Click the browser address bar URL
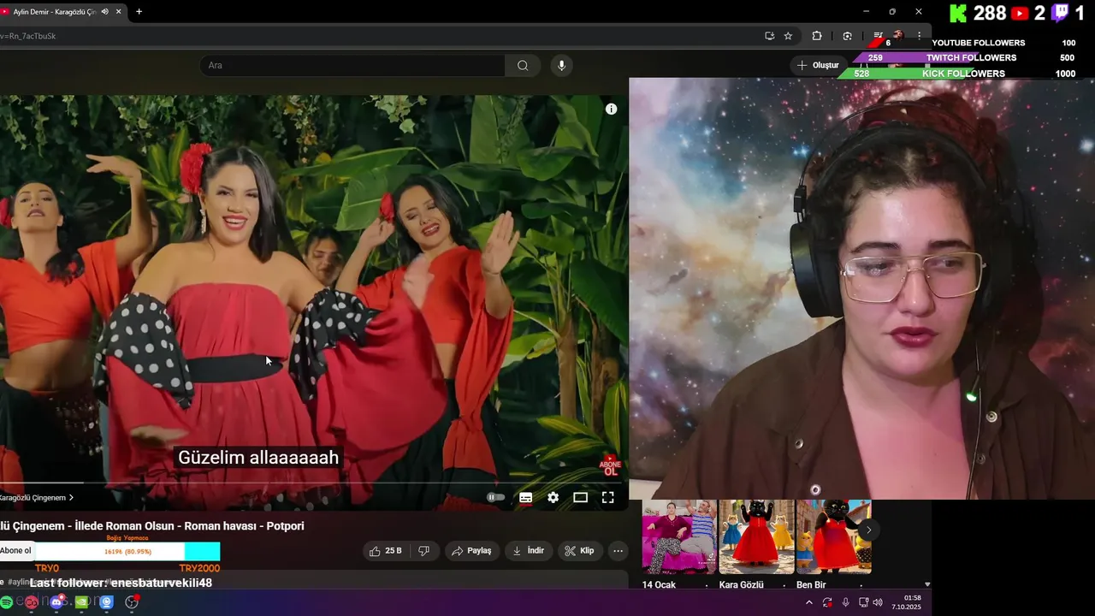Viewport: 1095px width, 616px height. coord(28,36)
